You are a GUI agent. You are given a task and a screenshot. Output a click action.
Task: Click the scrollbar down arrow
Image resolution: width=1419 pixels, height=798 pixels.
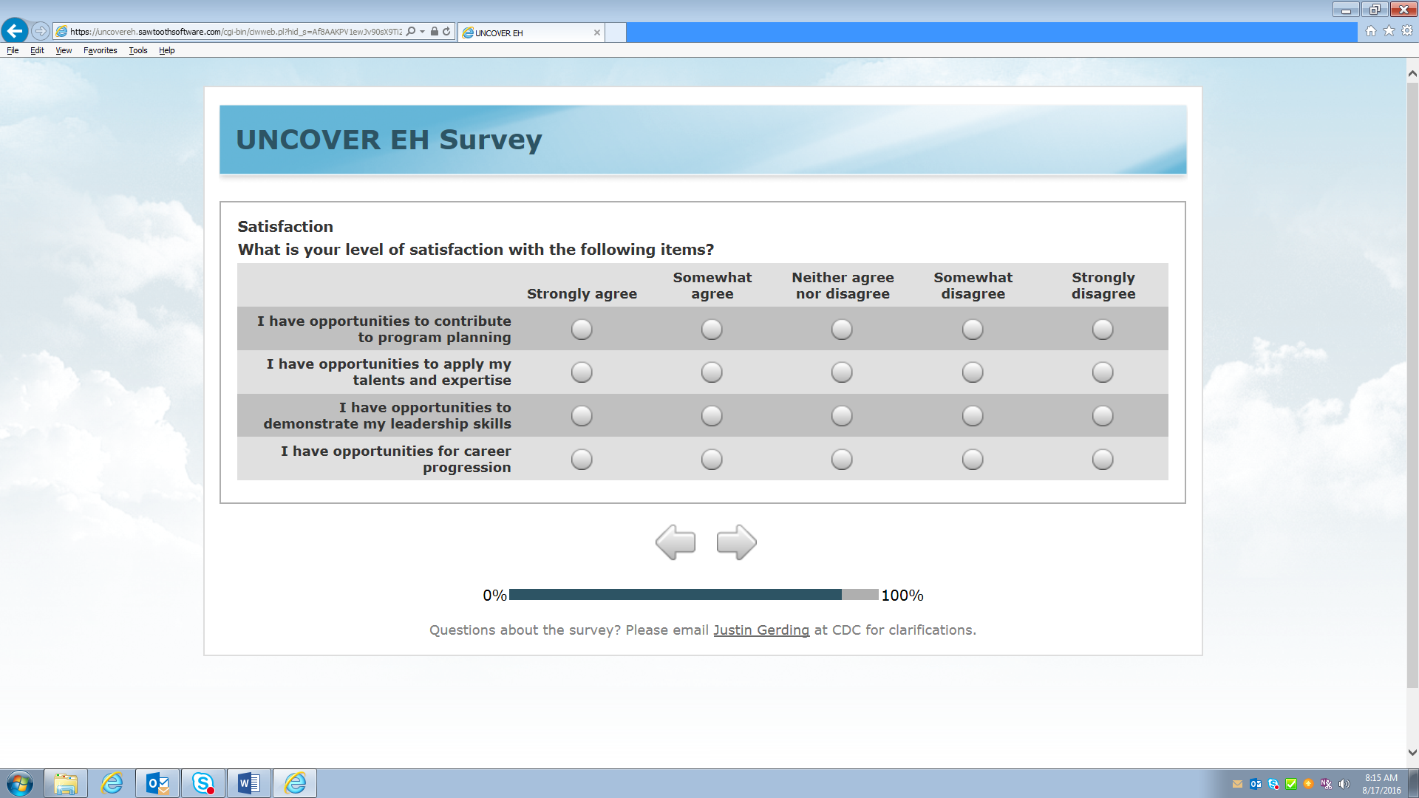[x=1412, y=753]
